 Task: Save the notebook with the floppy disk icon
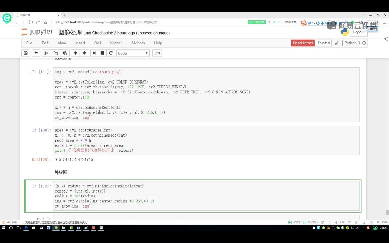[x=25, y=53]
